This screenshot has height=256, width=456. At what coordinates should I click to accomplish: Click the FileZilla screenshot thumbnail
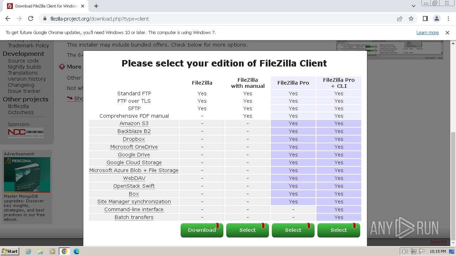(390, 49)
